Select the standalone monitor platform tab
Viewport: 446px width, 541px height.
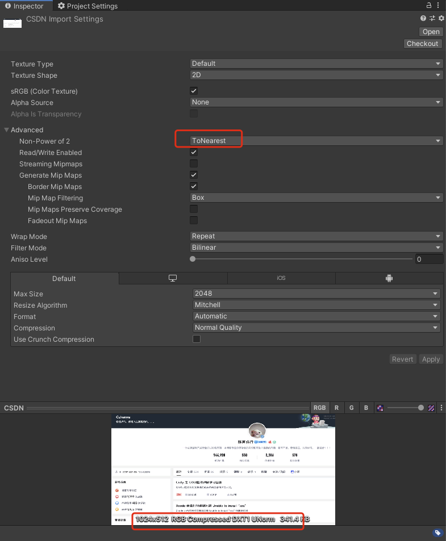(173, 278)
